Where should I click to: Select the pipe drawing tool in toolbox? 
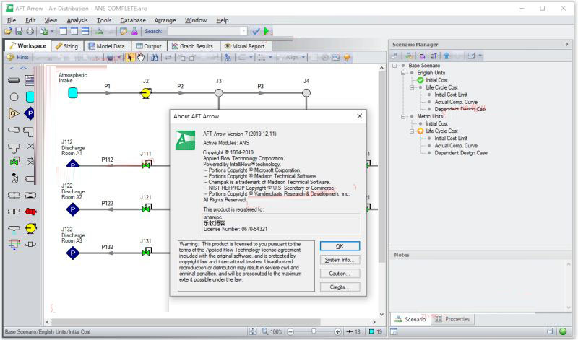pos(14,80)
